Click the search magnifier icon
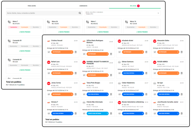The width and height of the screenshot is (192, 131). coord(80,13)
